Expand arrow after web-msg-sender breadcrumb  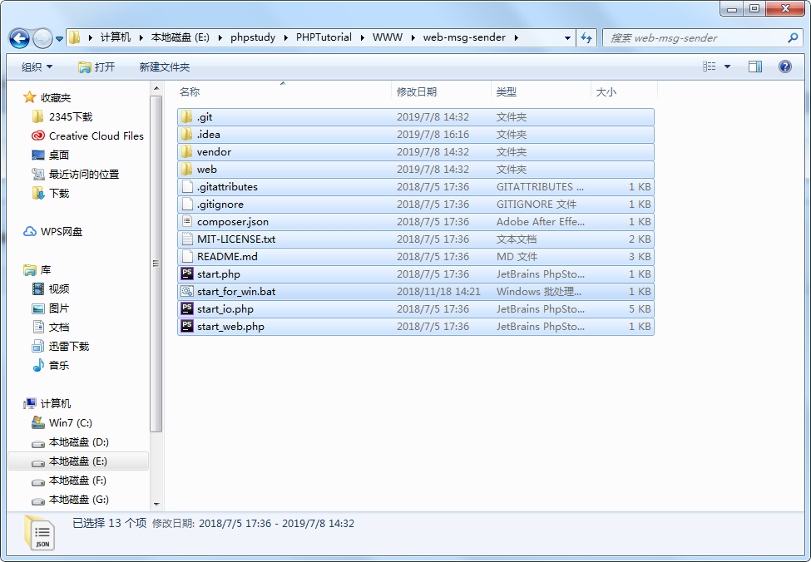pos(517,37)
